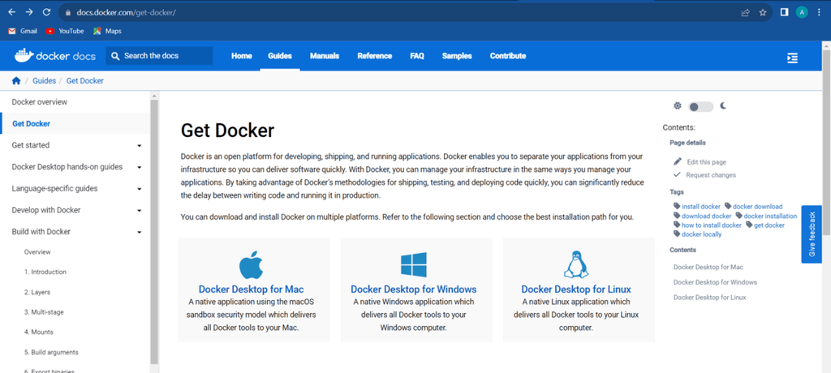This screenshot has width=831, height=373.
Task: Click the 'download docker' tag
Action: 707,217
